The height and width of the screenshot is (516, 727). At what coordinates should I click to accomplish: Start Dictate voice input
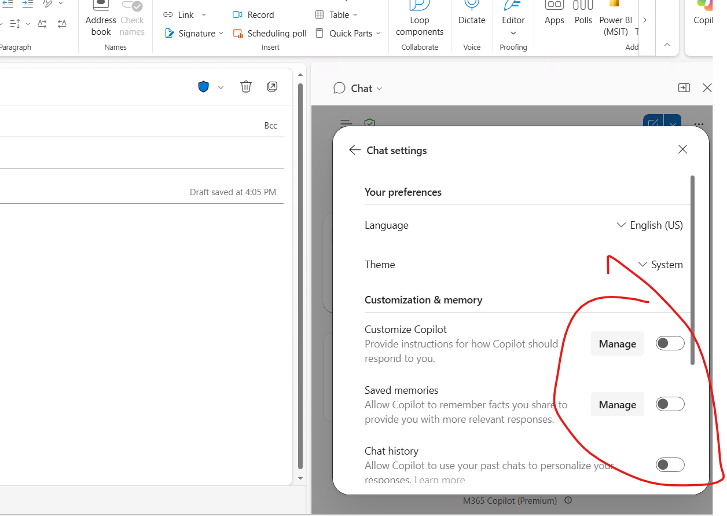click(x=472, y=13)
